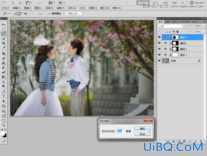Click the Subtract from selection icon
Viewport: 207px width, 156px height.
pos(22,14)
